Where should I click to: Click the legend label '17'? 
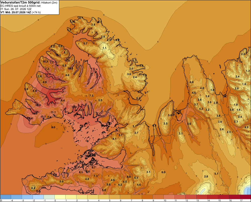click(x=241, y=200)
